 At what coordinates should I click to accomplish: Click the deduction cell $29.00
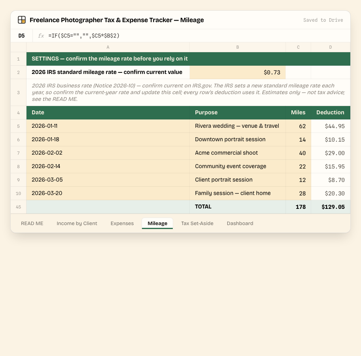tap(331, 153)
